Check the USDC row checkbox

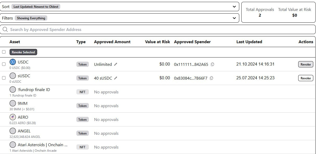pyautogui.click(x=4, y=64)
